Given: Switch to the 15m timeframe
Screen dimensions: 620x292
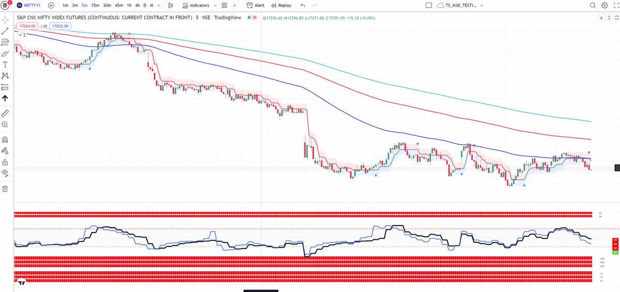Looking at the screenshot, I should pyautogui.click(x=95, y=5).
